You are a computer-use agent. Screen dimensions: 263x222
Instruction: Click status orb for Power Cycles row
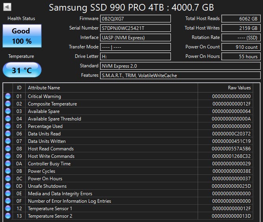point(8,171)
